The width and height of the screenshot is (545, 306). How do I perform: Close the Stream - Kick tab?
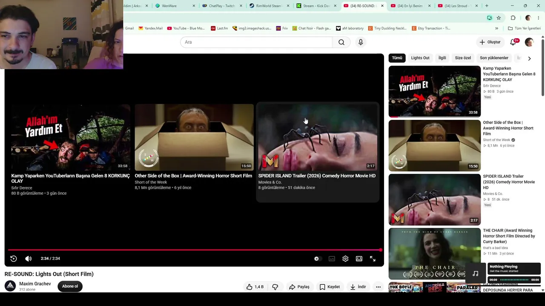click(335, 6)
